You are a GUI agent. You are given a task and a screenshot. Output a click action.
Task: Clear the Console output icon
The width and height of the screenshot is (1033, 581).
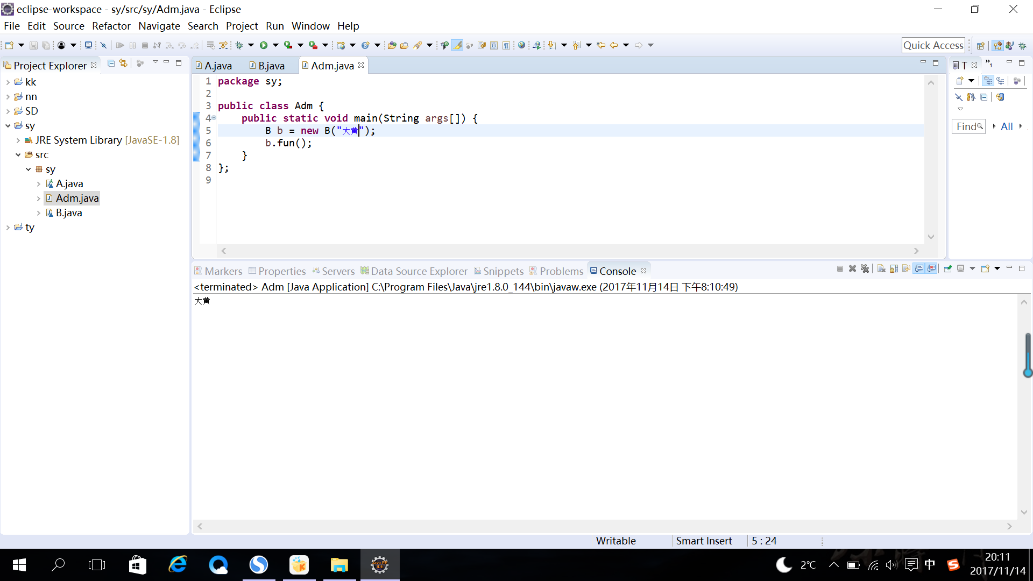coord(881,268)
